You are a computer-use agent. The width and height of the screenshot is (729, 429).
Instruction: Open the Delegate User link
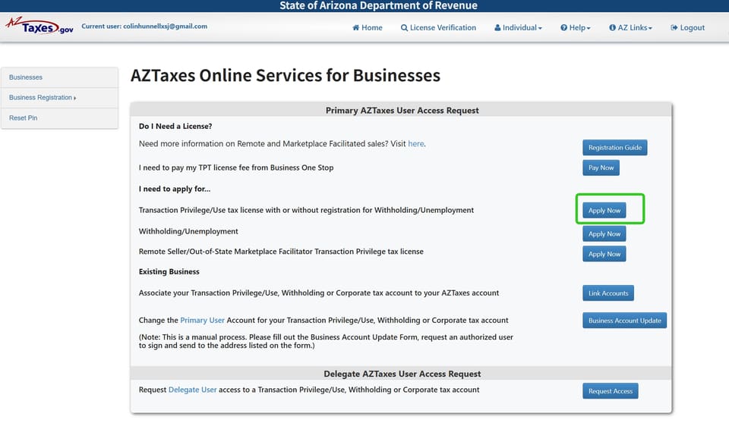tap(192, 390)
